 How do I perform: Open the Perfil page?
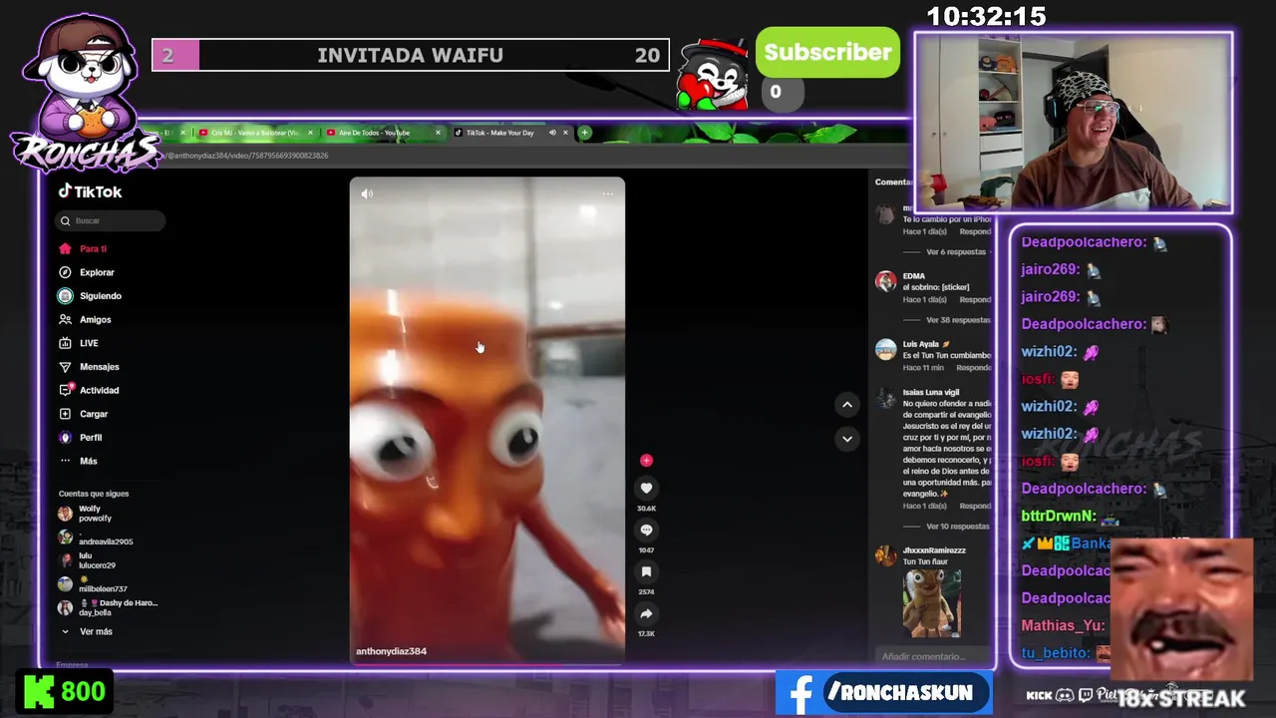90,437
